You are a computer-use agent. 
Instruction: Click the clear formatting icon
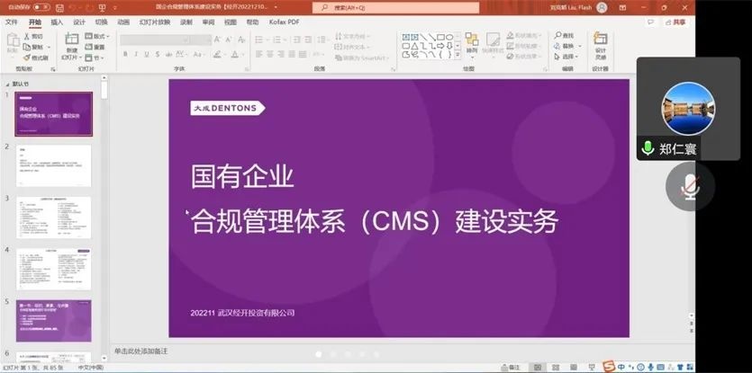(x=241, y=40)
